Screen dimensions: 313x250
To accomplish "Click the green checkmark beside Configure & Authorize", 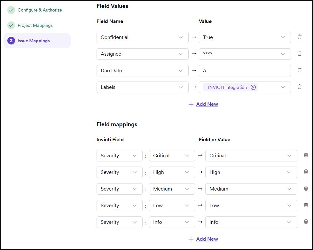I will coord(11,10).
